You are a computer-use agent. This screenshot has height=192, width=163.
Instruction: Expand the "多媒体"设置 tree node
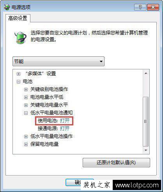coord(18,74)
